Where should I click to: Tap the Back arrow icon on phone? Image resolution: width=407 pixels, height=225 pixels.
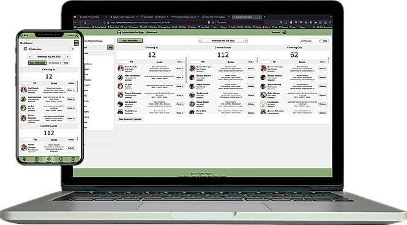[x=21, y=35]
